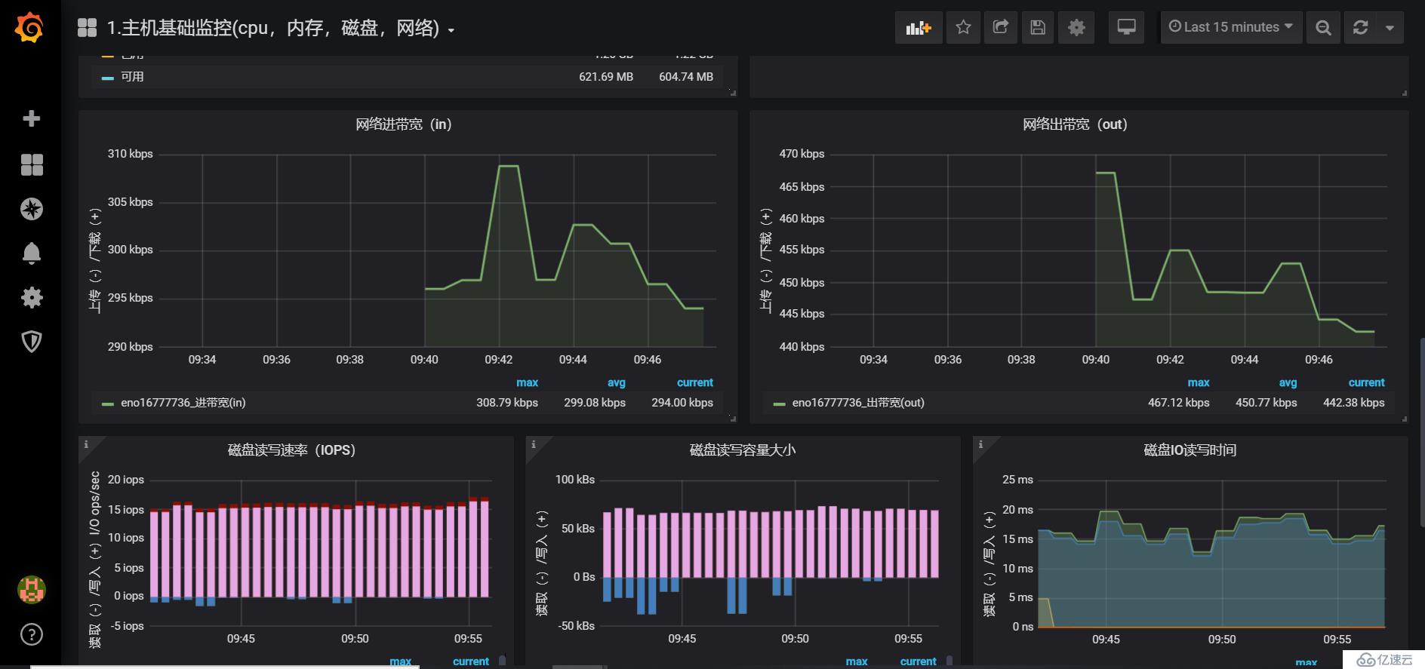Viewport: 1425px width, 669px height.
Task: Show info for the IOPS panel
Action: [x=85, y=444]
